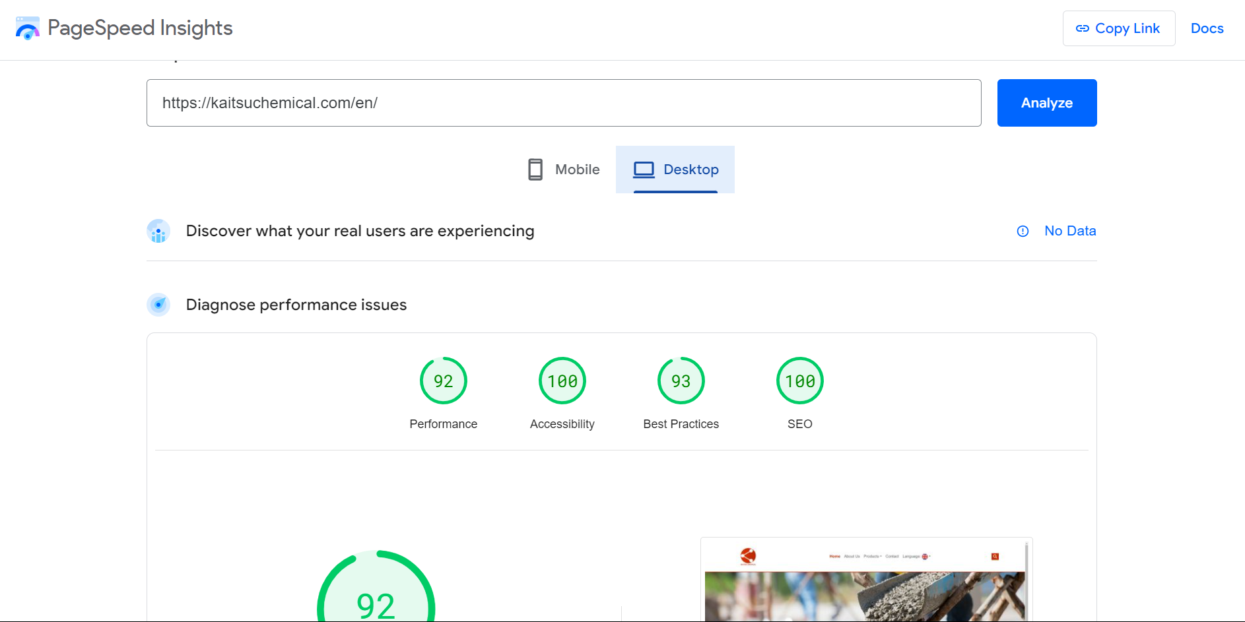
Task: Click the Best Practices label
Action: pos(681,424)
